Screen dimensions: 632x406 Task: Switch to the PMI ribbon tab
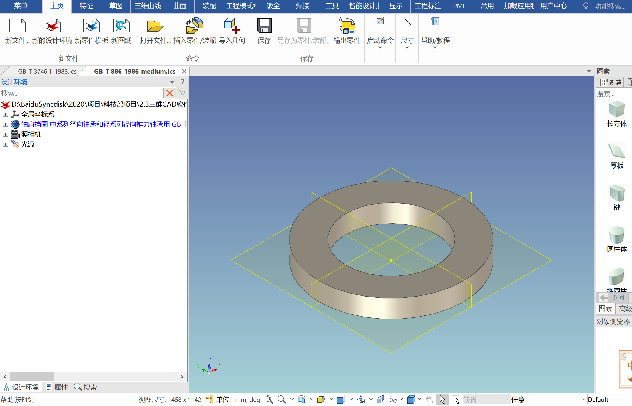point(459,6)
